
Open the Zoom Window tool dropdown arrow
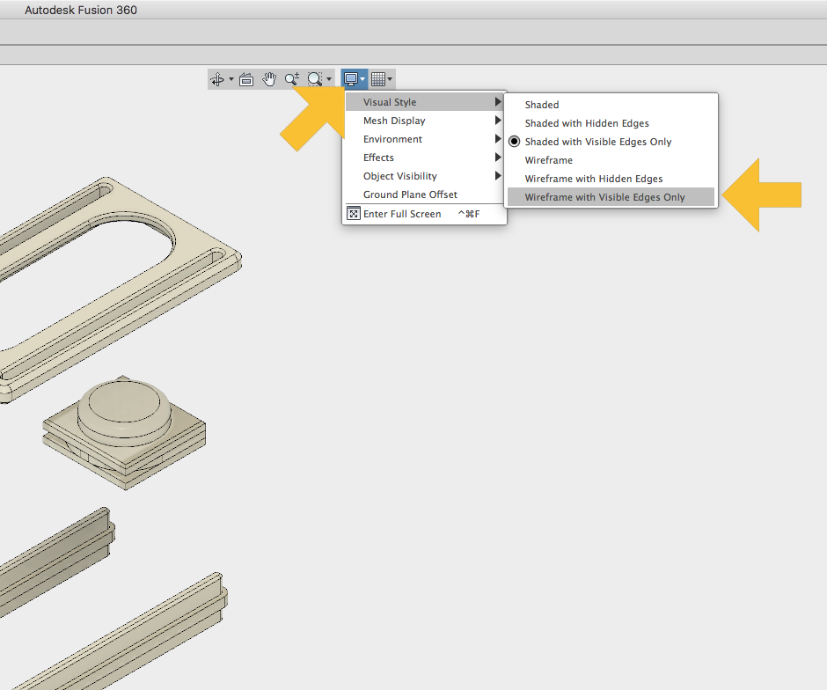[328, 78]
